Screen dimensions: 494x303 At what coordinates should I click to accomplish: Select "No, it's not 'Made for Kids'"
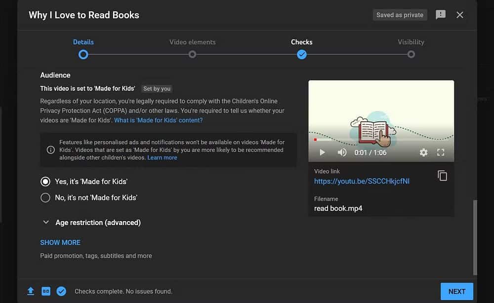click(45, 197)
